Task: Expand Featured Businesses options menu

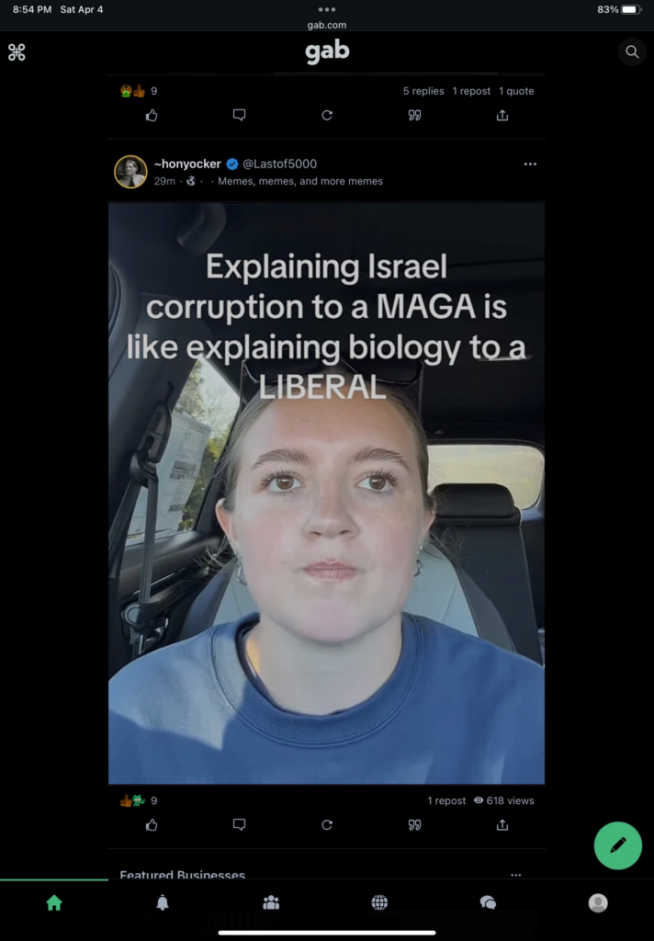Action: [x=516, y=875]
